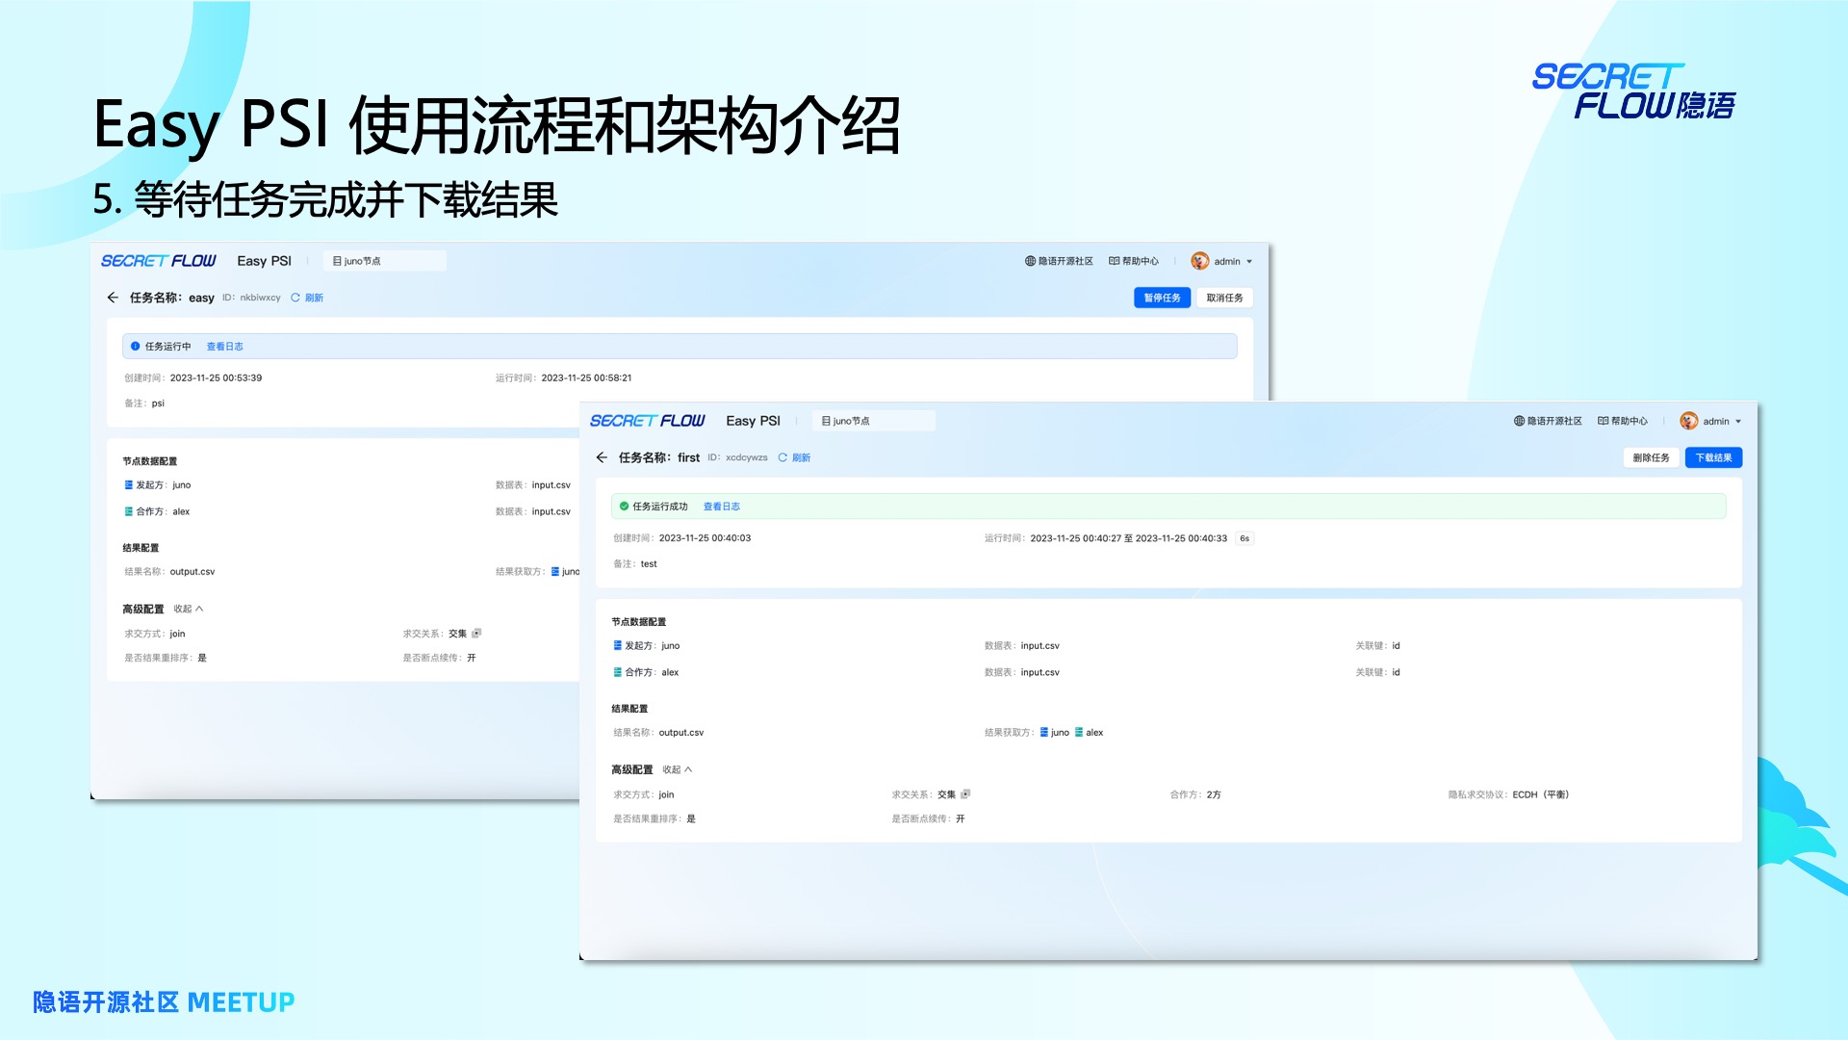Open 查看日志 link for successful task

721,507
